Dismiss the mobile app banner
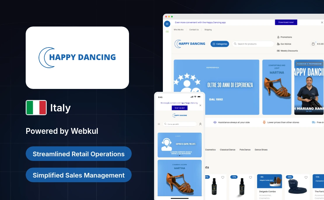Screen dimensions: 324x200 pyautogui.click(x=200, y=105)
